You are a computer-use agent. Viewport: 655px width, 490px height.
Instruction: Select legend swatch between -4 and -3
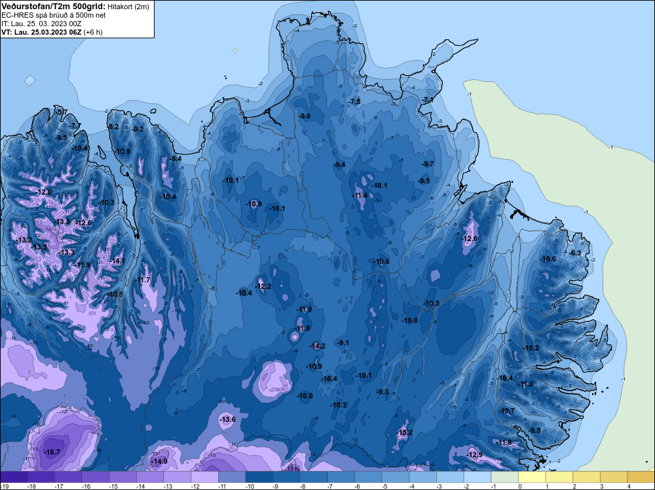click(423, 477)
